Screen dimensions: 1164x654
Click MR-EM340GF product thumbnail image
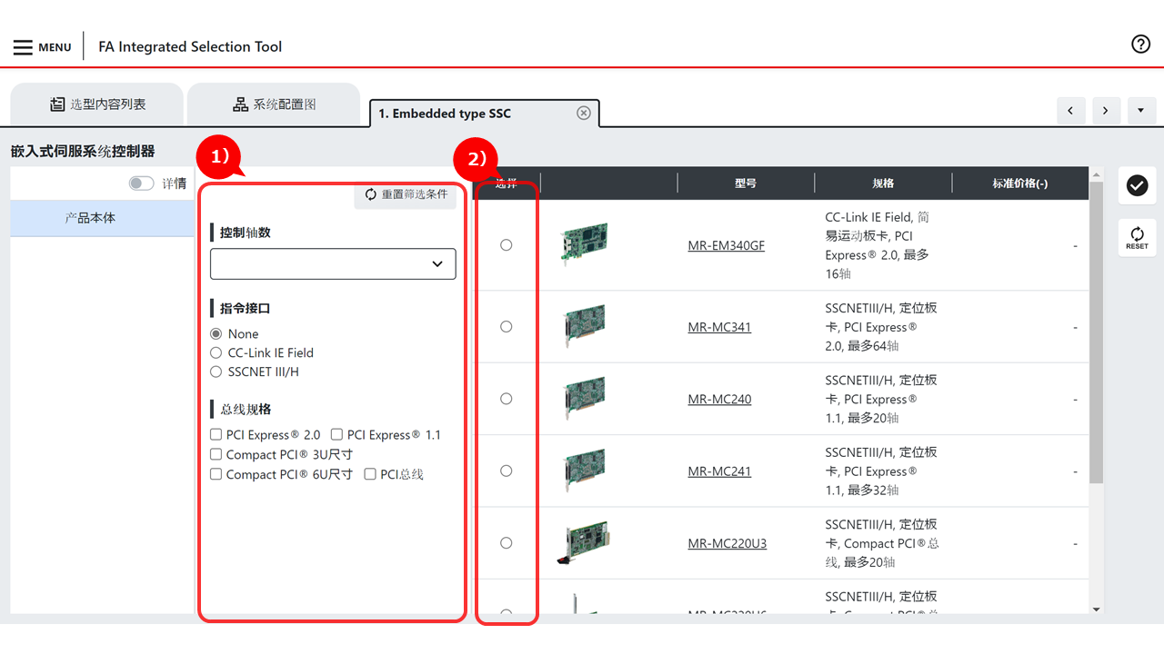(x=584, y=244)
